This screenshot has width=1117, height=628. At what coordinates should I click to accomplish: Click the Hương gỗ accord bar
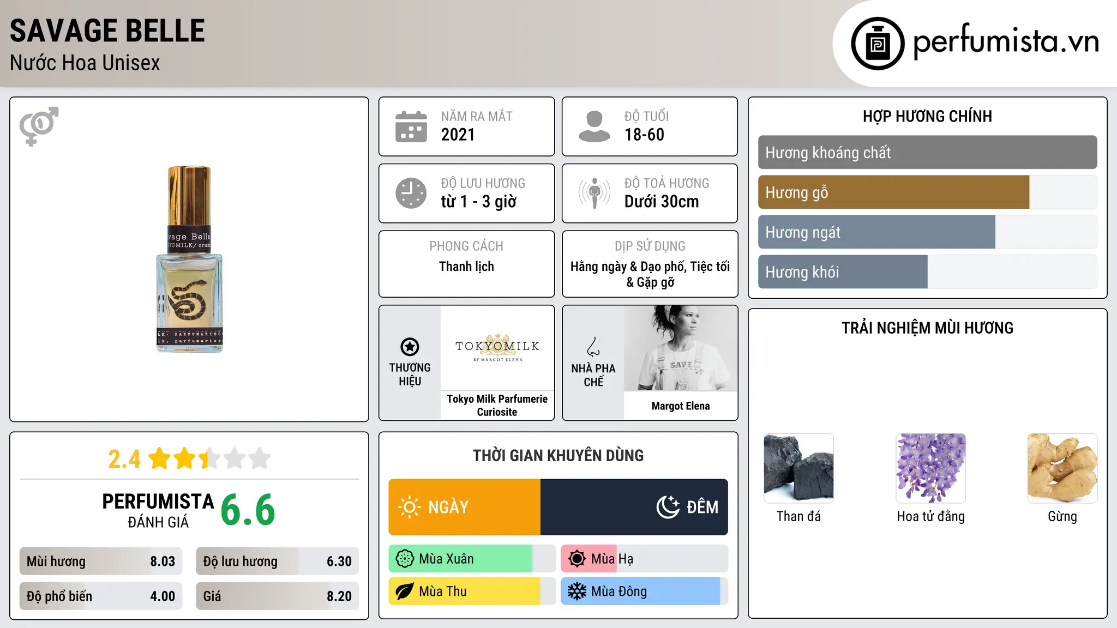927,192
